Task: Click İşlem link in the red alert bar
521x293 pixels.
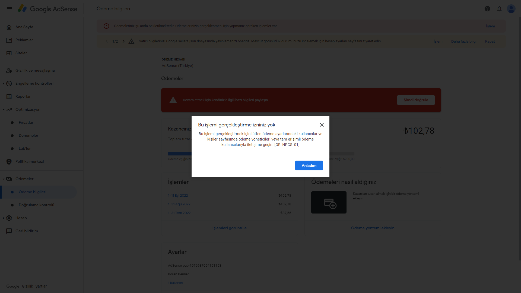Action: [490, 26]
